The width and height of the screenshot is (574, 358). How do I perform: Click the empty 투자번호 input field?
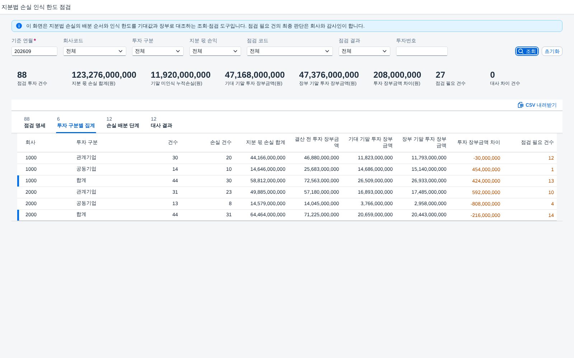coord(422,51)
